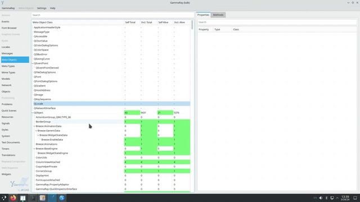
Task: Sort by the Self Alive column header
Action: click(x=165, y=22)
